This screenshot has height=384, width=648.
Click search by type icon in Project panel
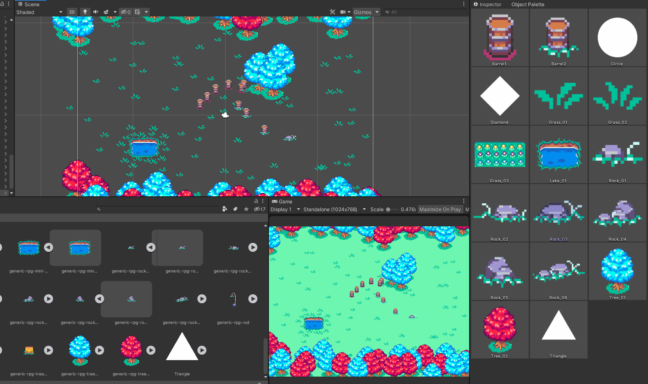pyautogui.click(x=224, y=209)
